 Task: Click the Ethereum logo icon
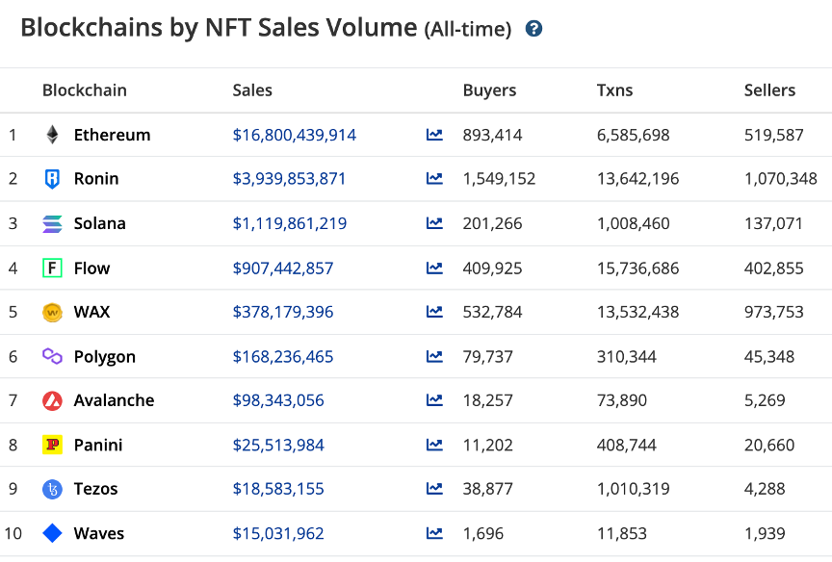click(52, 135)
